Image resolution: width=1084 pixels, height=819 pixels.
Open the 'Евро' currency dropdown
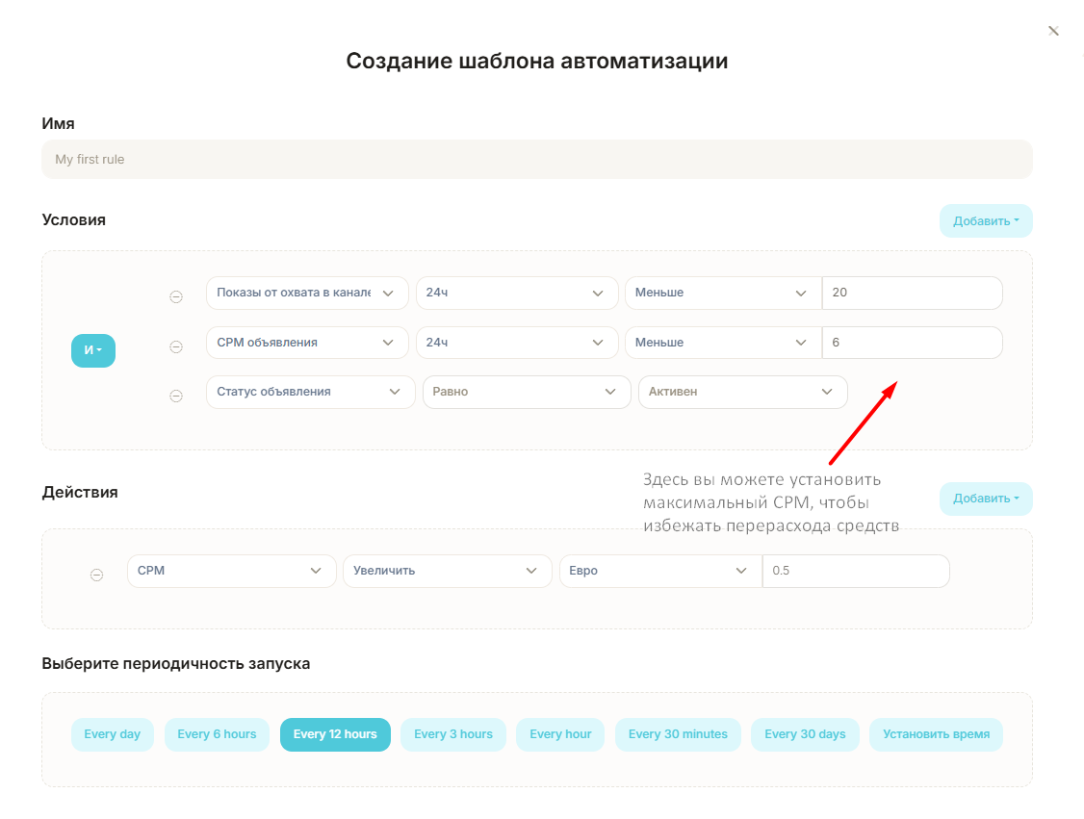pos(659,571)
